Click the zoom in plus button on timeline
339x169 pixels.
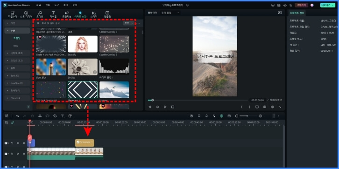(x=260, y=116)
